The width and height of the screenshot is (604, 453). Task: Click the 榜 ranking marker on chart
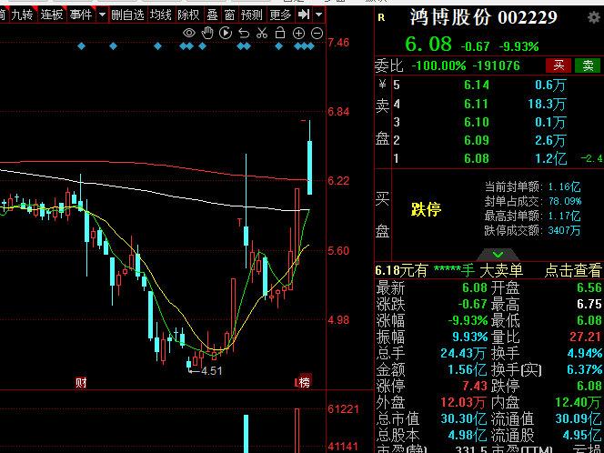tap(304, 383)
